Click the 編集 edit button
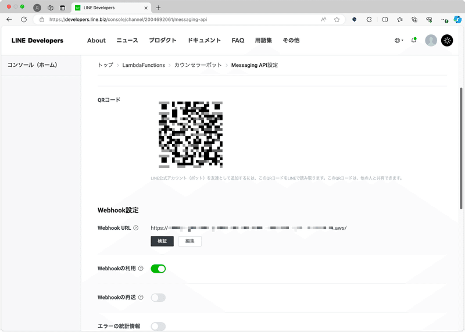The width and height of the screenshot is (465, 332). point(190,241)
